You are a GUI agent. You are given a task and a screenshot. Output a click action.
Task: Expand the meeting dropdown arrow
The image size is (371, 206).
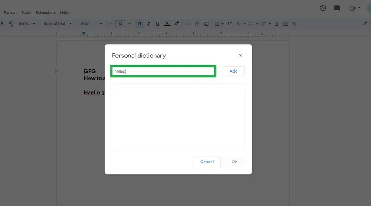pyautogui.click(x=359, y=8)
